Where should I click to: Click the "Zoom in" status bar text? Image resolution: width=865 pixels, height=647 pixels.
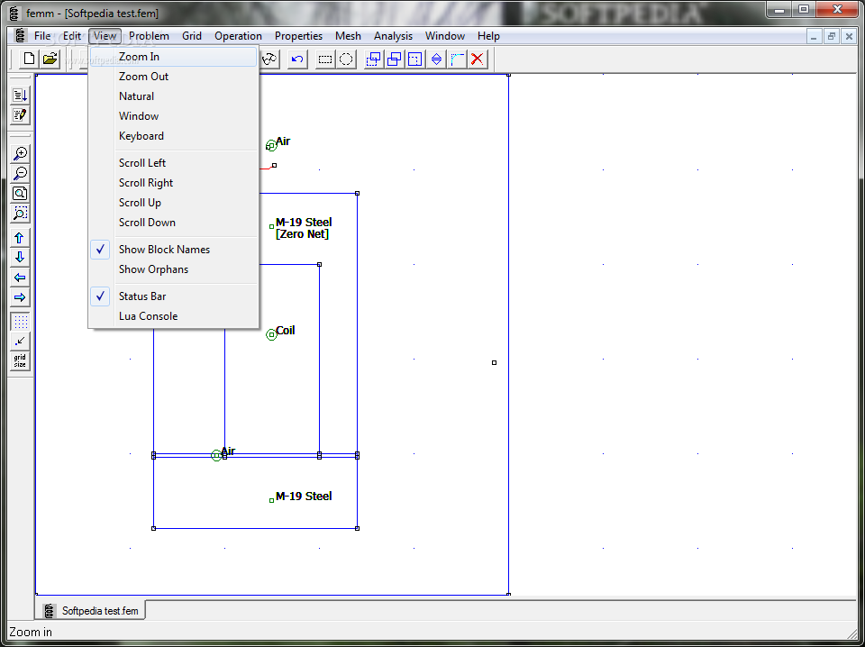click(x=31, y=632)
